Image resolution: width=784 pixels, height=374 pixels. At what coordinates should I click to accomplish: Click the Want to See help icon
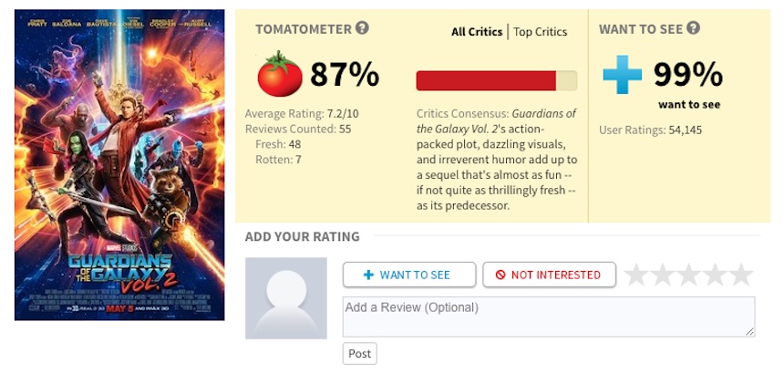[x=694, y=28]
